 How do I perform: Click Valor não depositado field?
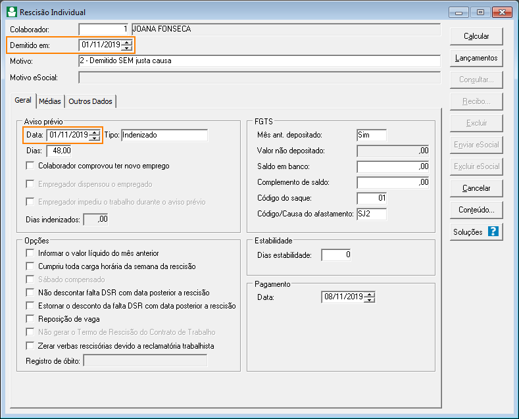point(393,151)
